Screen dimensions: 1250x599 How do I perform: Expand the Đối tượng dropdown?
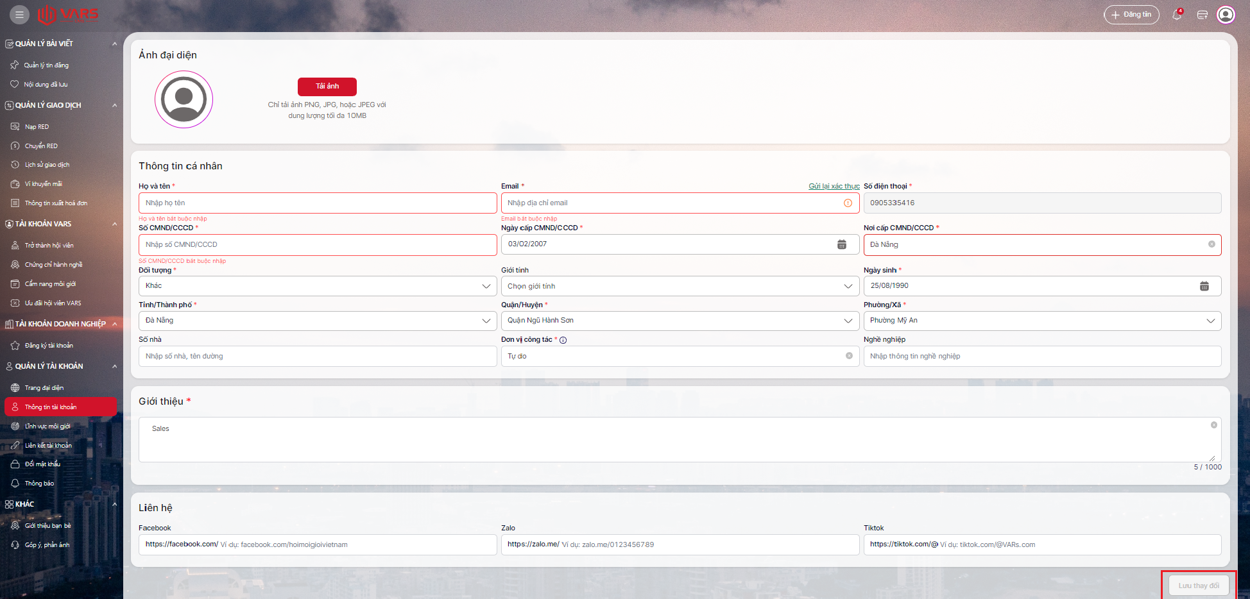click(x=486, y=286)
